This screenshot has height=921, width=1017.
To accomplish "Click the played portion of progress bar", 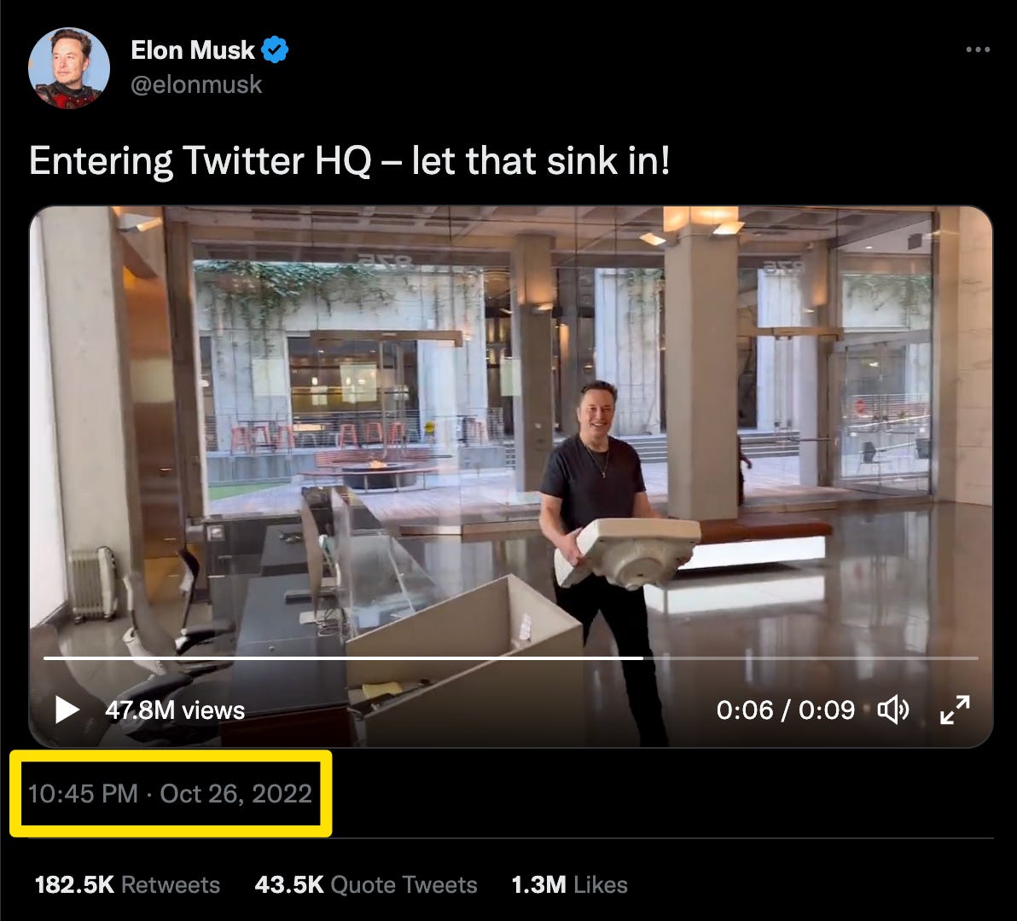I will tap(343, 657).
